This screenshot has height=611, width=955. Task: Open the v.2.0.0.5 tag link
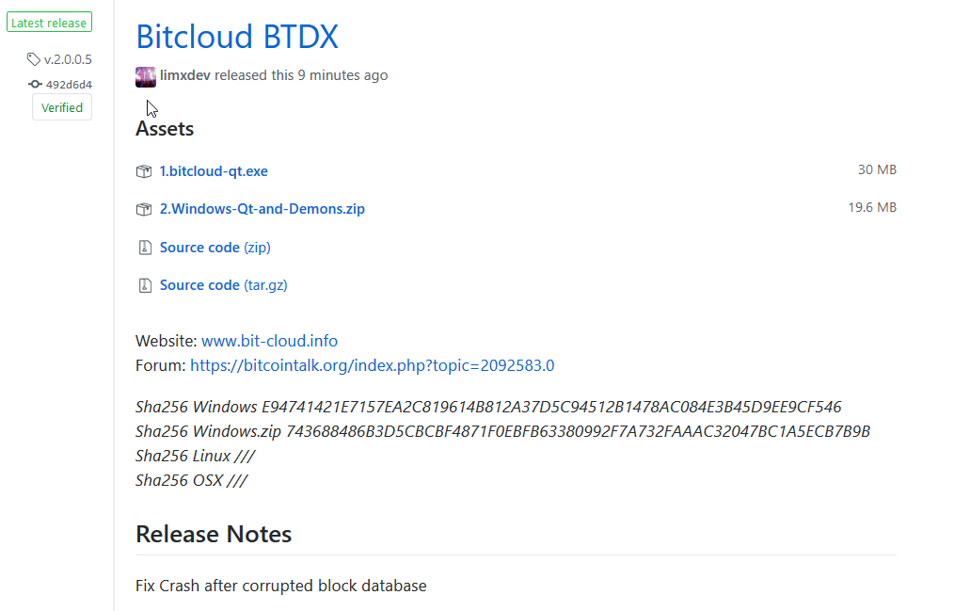pos(68,59)
